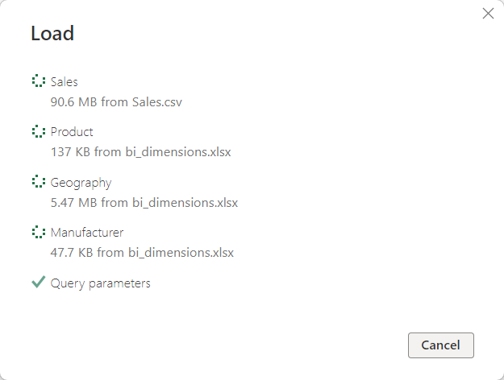This screenshot has height=380, width=504.
Task: Click the 137 KB from bi_dimensions.xlsx text
Action: 140,152
